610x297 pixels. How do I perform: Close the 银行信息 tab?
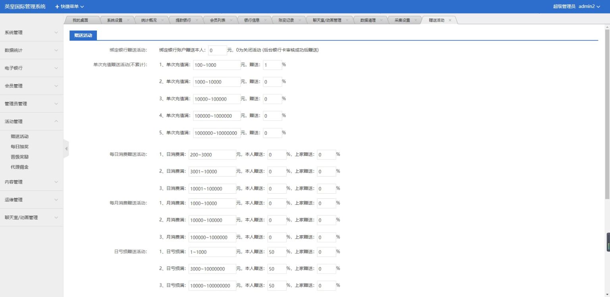pos(265,20)
